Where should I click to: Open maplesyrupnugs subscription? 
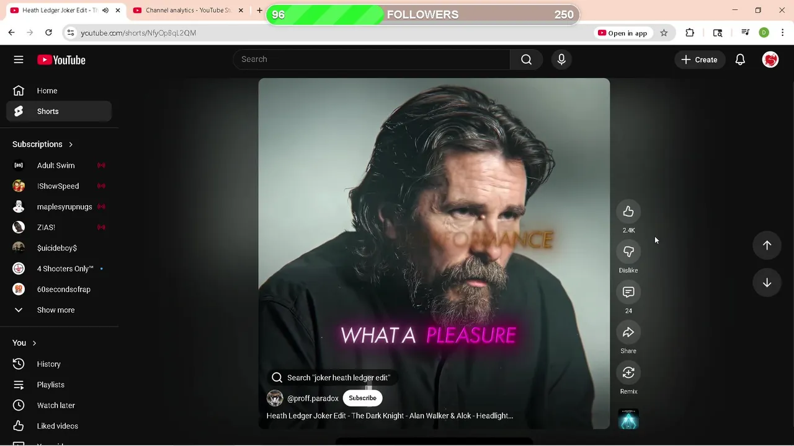coord(59,207)
